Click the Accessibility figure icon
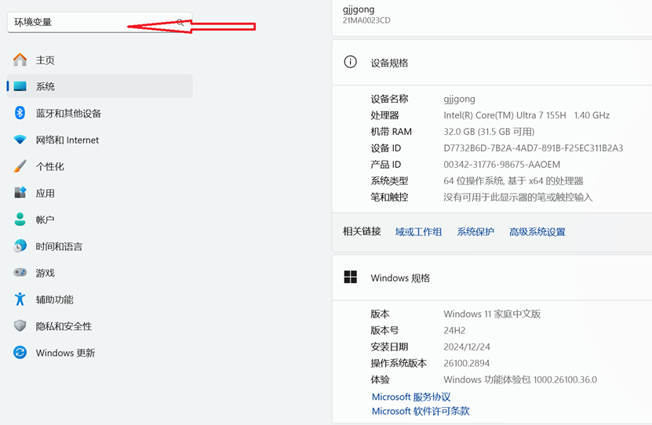Viewport: 652px width, 425px height. 20,299
